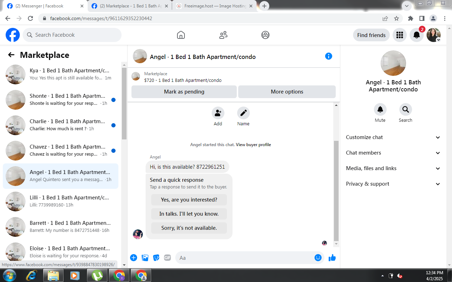This screenshot has height=282, width=452.
Task: Switch to Marketplace 1 Bed 1 Bath tab
Action: [x=129, y=6]
